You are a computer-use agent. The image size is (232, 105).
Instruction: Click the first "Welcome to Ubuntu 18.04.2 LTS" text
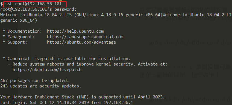tap(36, 15)
